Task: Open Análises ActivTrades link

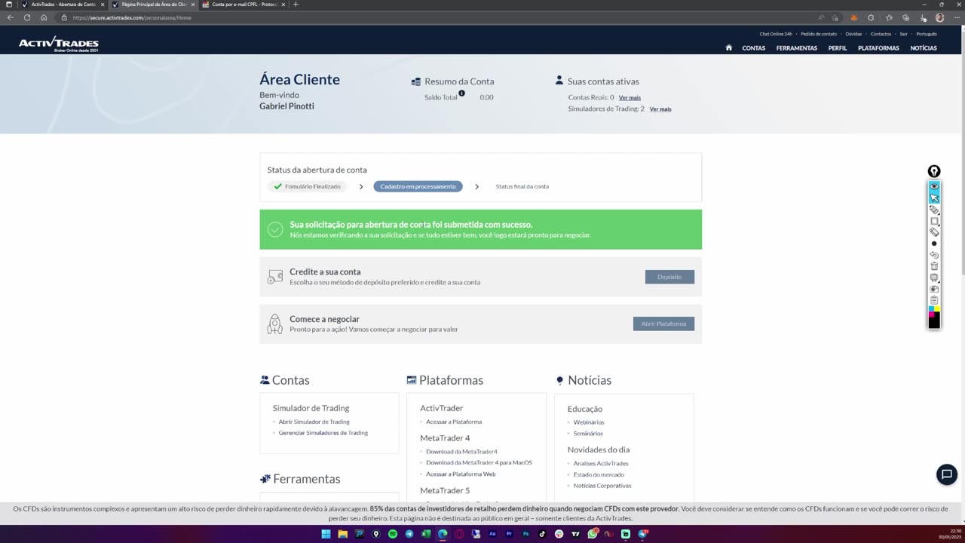Action: point(601,464)
